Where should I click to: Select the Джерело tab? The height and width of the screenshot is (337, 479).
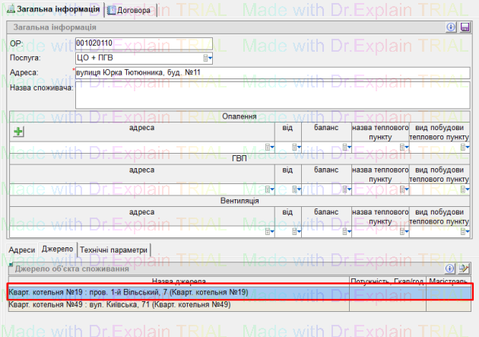(57, 250)
